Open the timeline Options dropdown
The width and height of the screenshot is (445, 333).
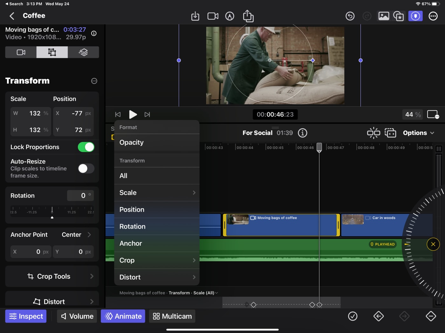(x=418, y=133)
